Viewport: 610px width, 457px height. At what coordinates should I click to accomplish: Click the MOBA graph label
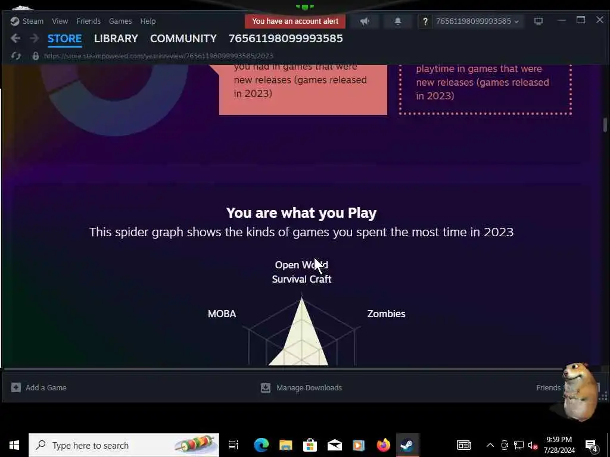click(x=222, y=314)
